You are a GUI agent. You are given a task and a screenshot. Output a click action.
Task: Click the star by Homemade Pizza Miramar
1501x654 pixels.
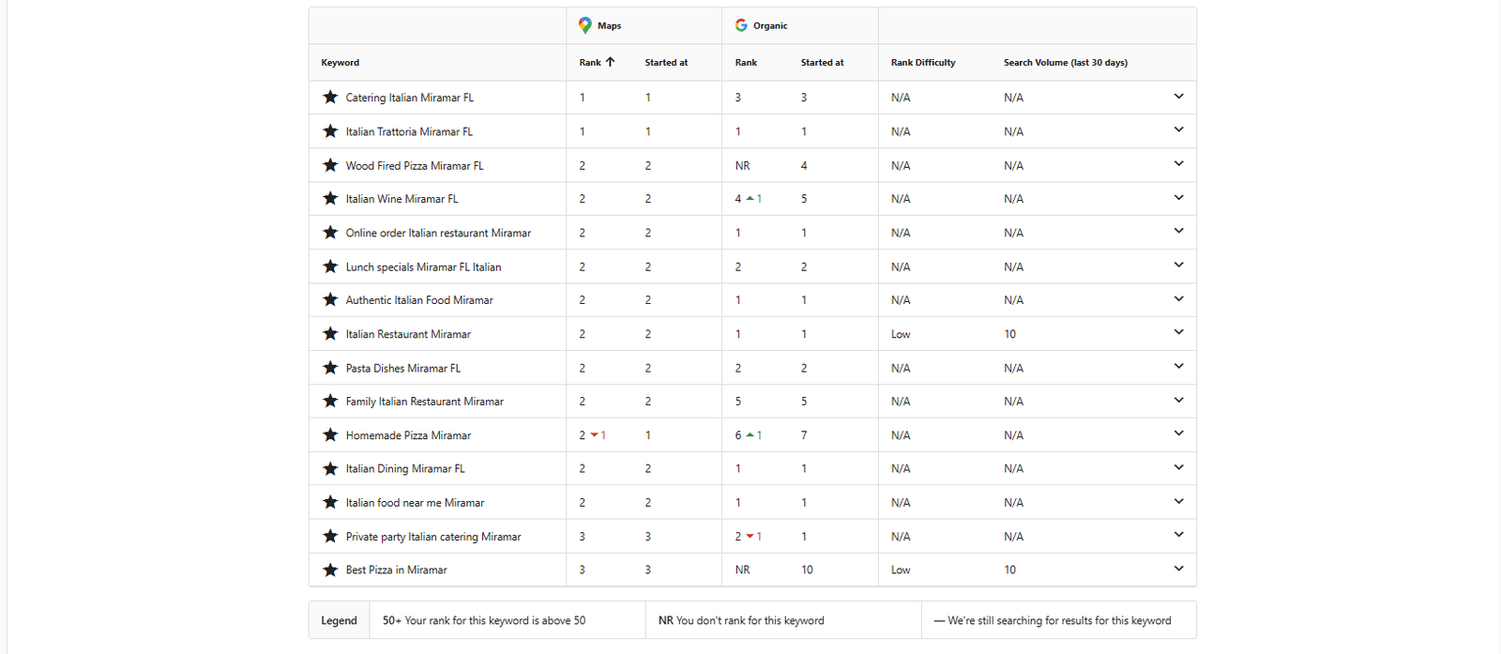coord(330,435)
